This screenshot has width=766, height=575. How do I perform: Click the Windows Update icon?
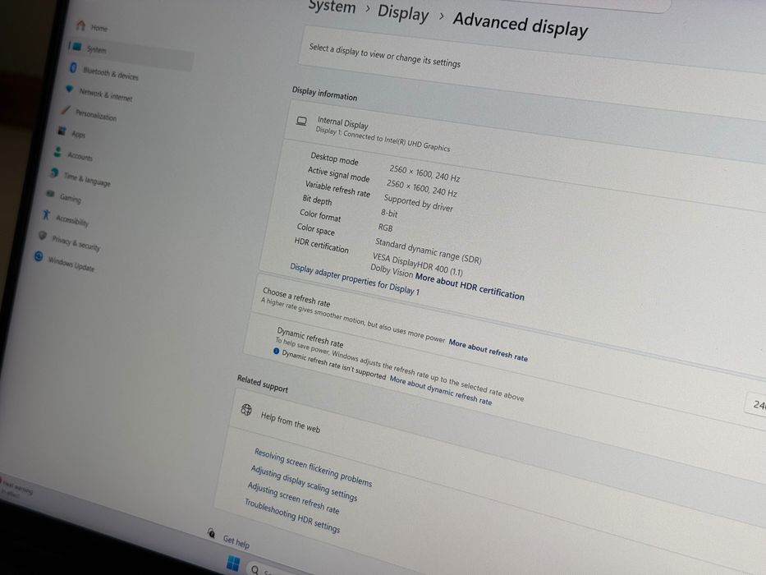click(x=39, y=256)
